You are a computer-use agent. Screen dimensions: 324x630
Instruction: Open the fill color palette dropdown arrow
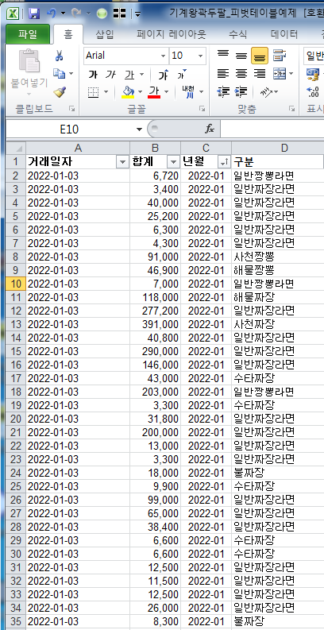[x=140, y=92]
